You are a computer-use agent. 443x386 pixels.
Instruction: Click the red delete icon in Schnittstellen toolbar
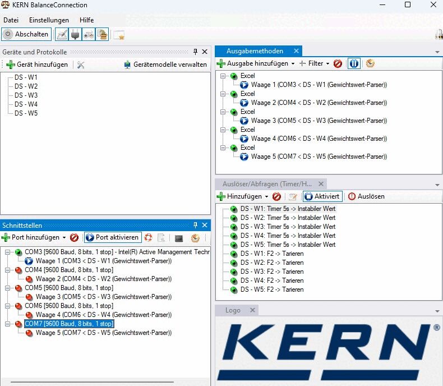point(75,238)
